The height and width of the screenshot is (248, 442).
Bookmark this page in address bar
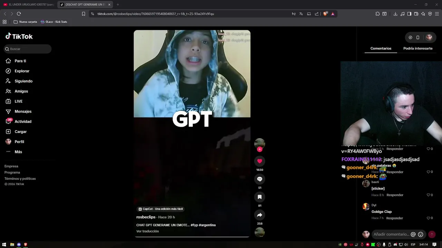tap(84, 14)
